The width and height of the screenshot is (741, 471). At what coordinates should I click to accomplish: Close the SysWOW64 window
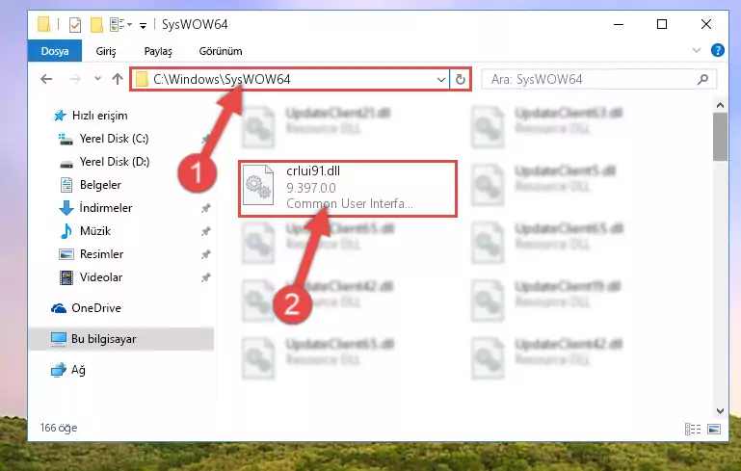click(x=706, y=24)
